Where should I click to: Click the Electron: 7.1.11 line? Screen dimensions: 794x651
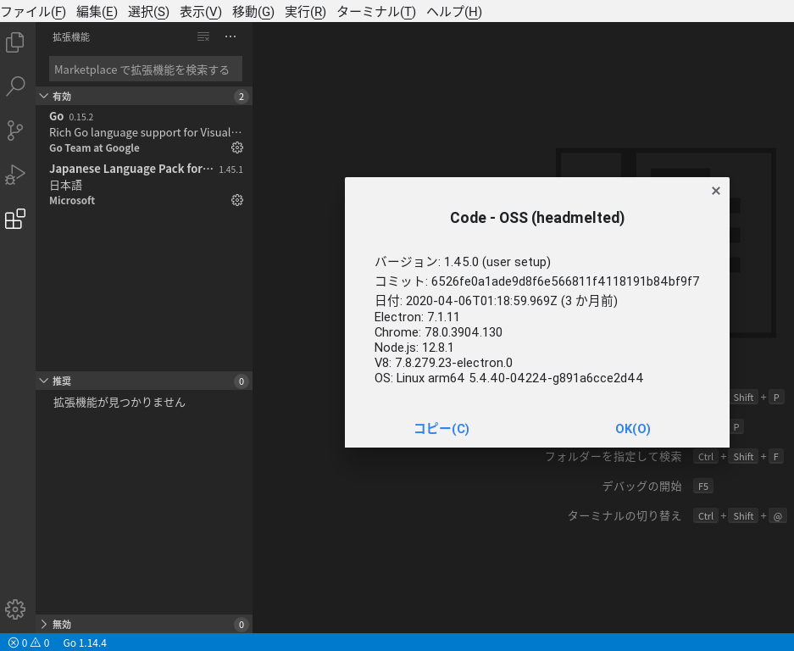pyautogui.click(x=417, y=317)
